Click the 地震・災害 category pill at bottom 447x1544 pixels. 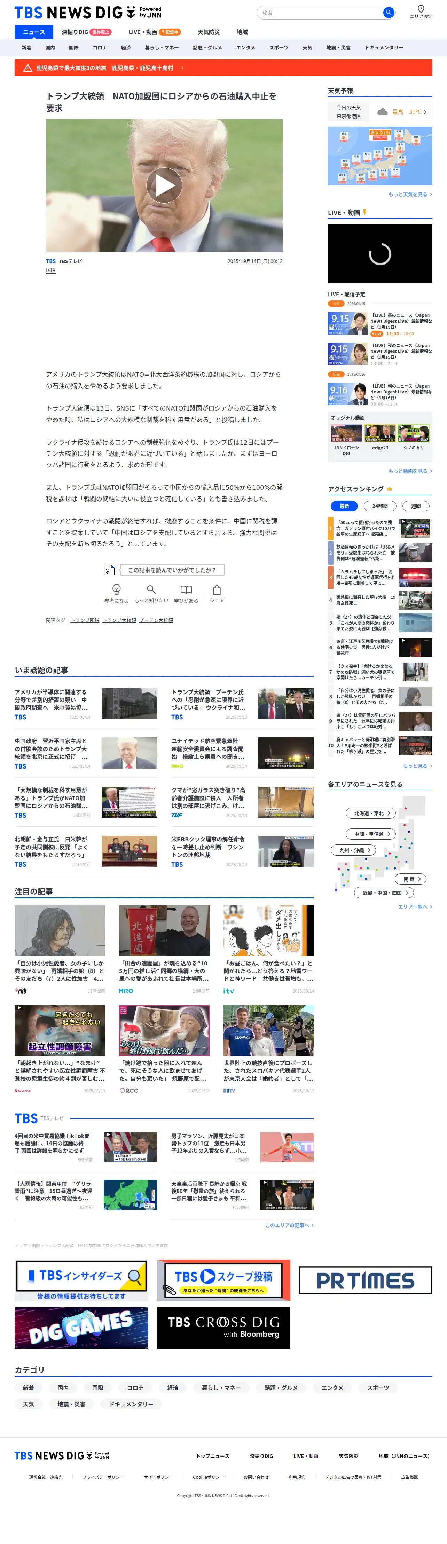click(x=71, y=1404)
